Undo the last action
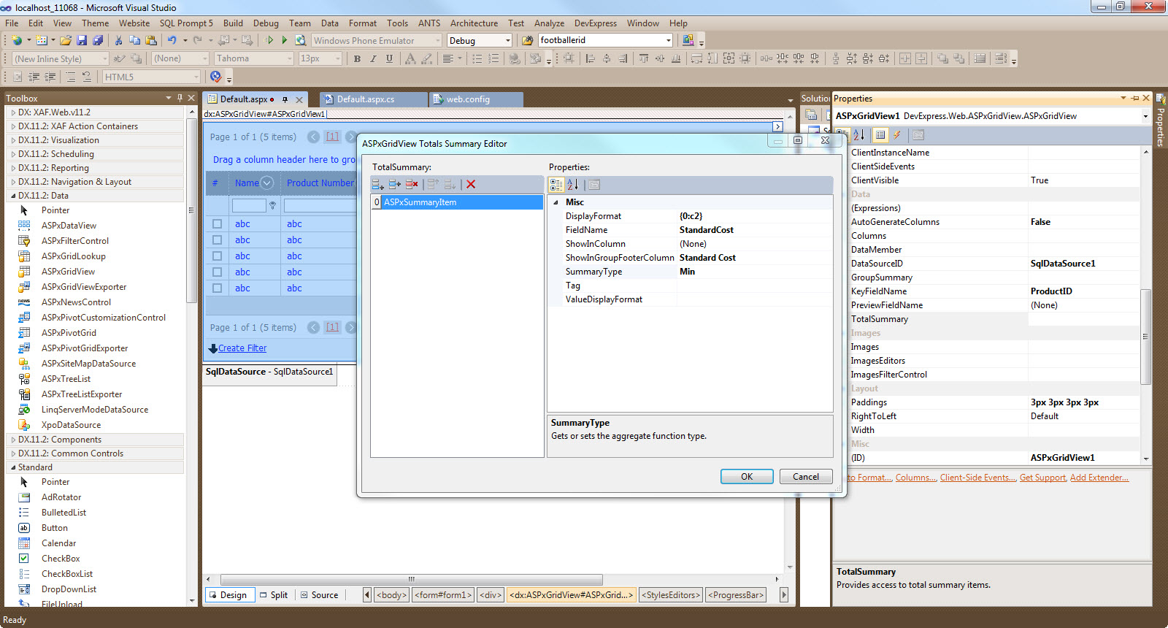The width and height of the screenshot is (1168, 628). click(x=172, y=40)
